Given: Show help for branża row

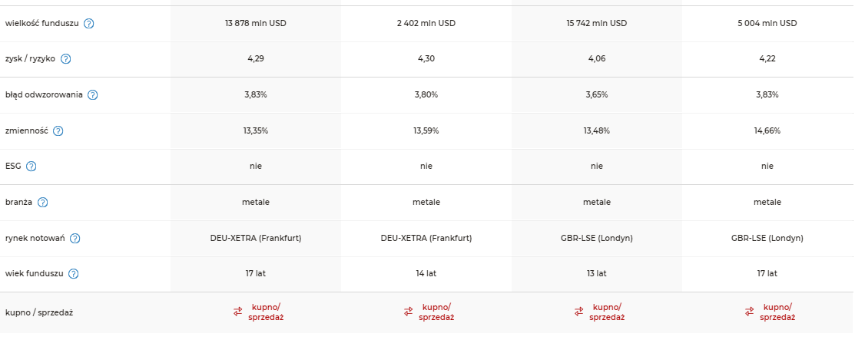Looking at the screenshot, I should click(x=42, y=202).
